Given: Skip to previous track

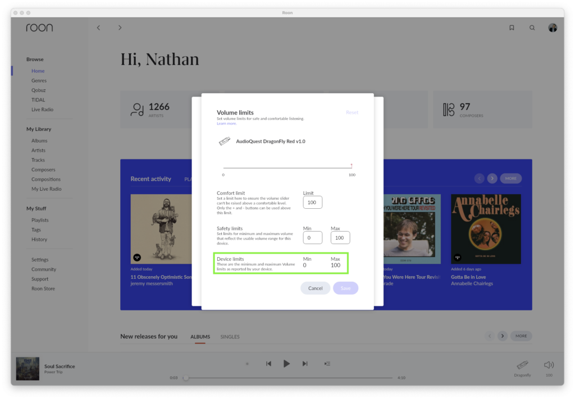Looking at the screenshot, I should 268,364.
